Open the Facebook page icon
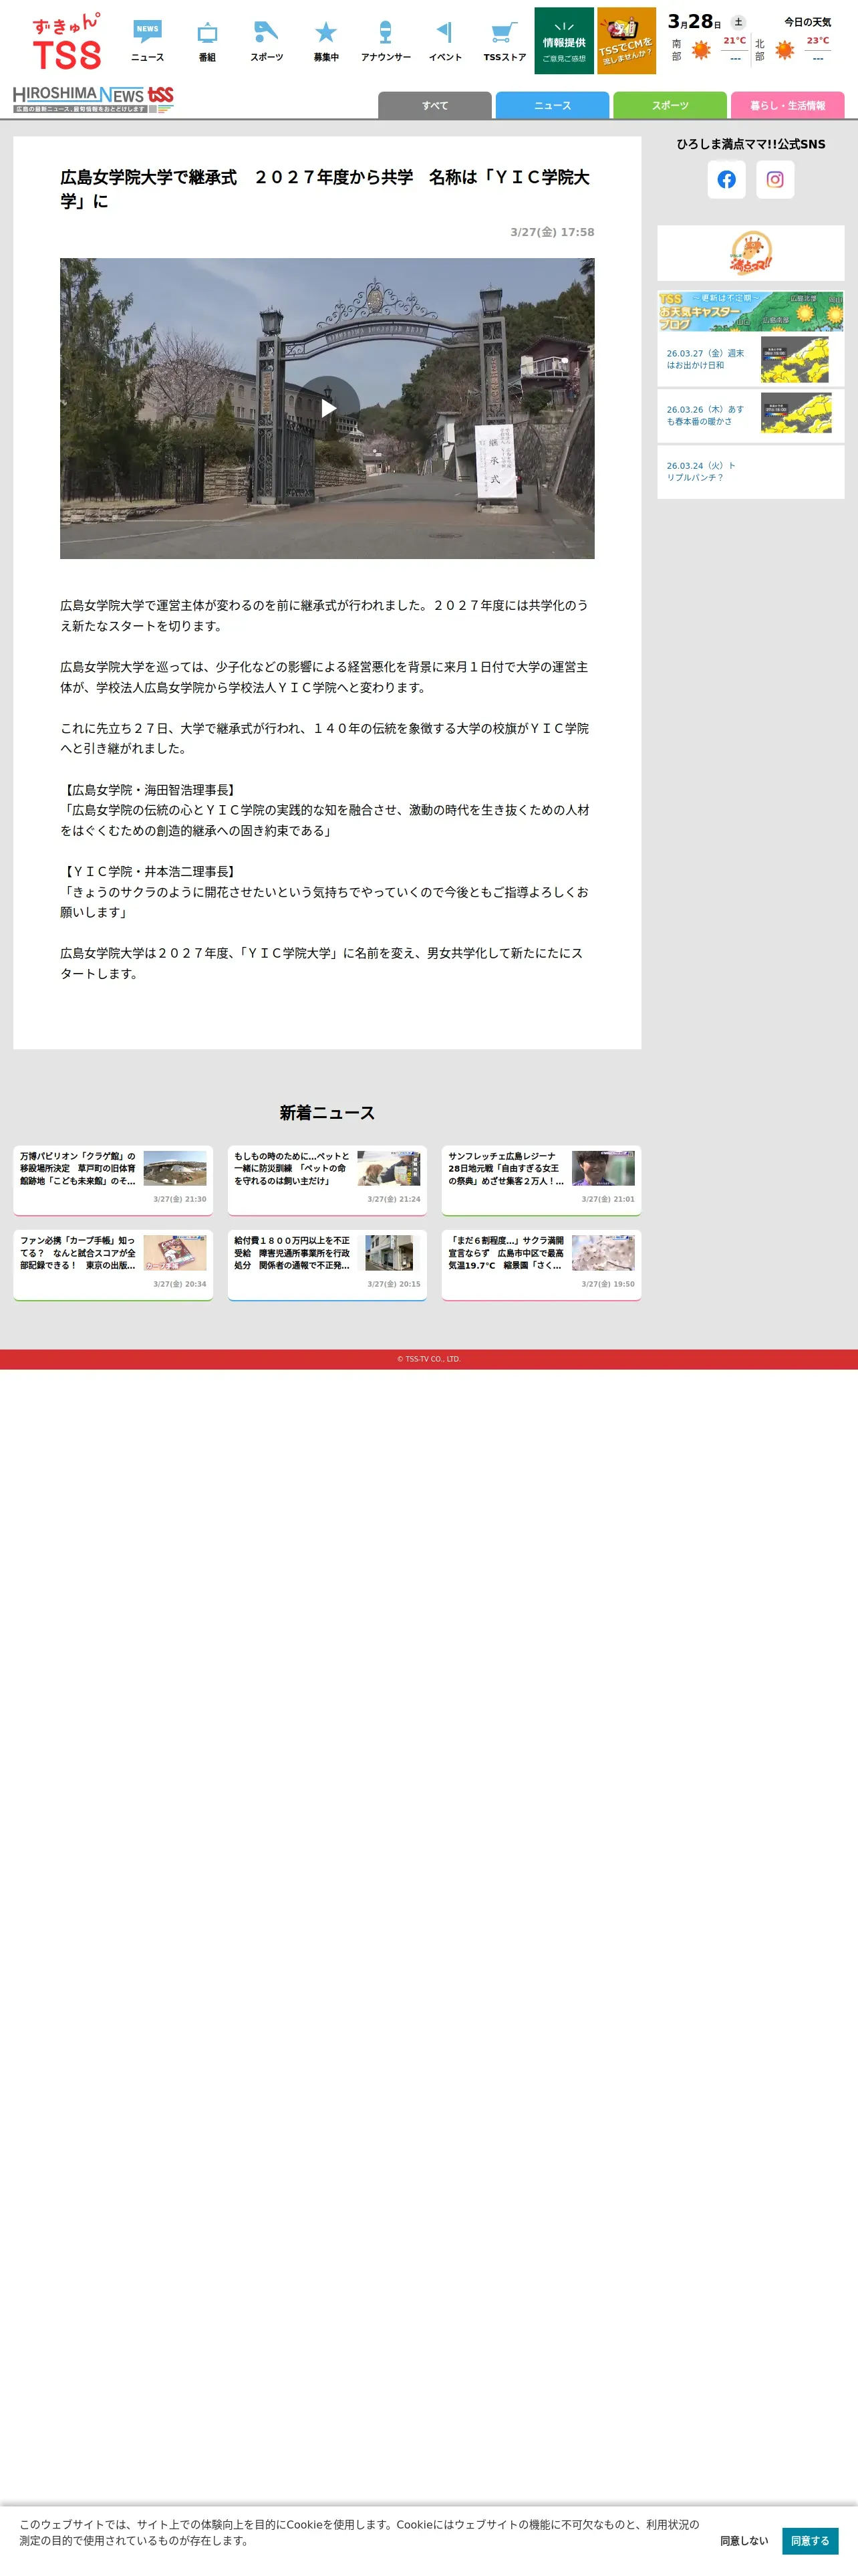Screen dimensions: 858x2576 [x=726, y=180]
